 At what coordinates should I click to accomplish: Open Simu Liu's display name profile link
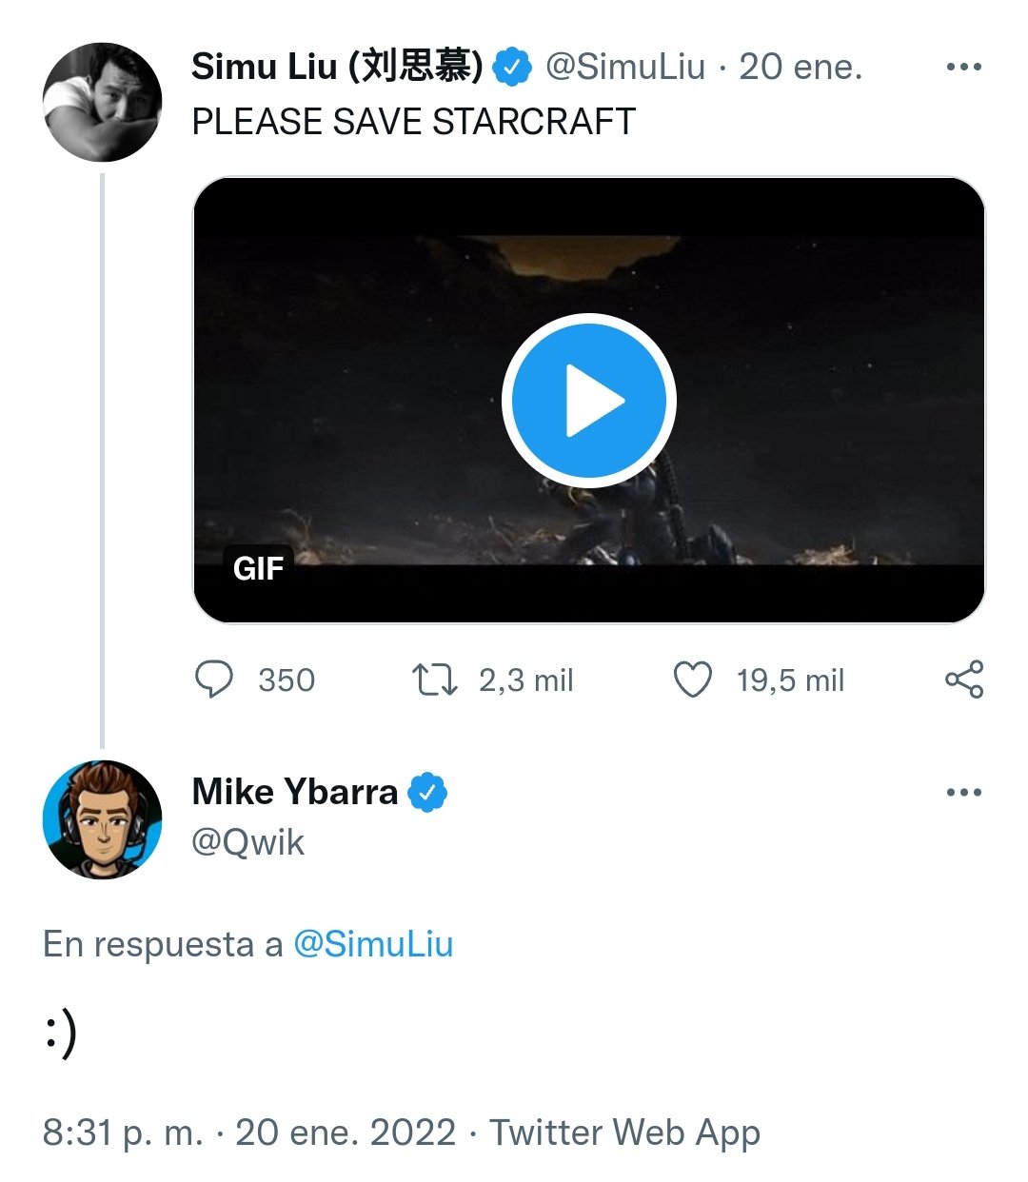[x=337, y=67]
